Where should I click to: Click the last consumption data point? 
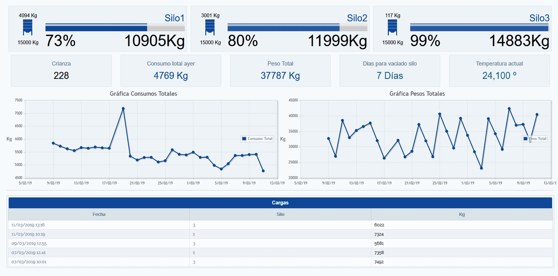[x=263, y=171]
